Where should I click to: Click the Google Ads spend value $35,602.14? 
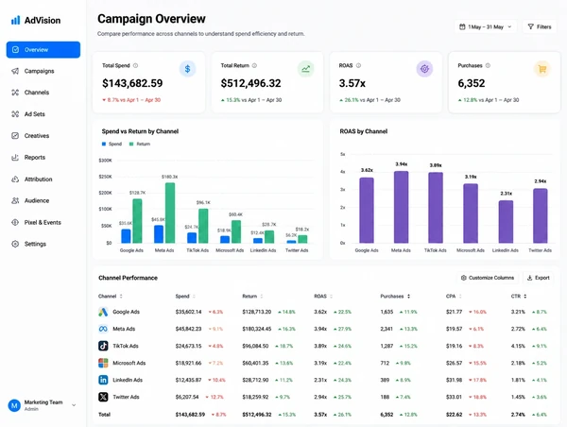tap(188, 312)
